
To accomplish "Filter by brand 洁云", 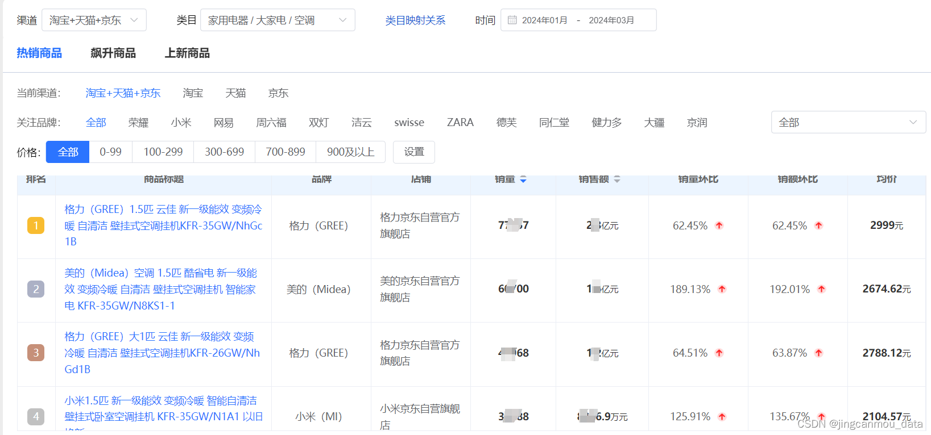I will (361, 122).
